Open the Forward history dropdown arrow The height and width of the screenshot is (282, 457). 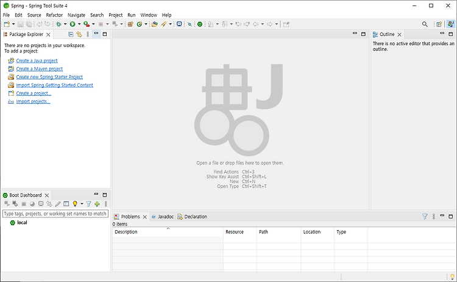click(277, 24)
